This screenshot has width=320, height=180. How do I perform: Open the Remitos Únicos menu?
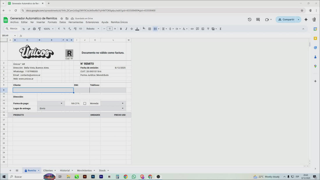[x=119, y=22]
